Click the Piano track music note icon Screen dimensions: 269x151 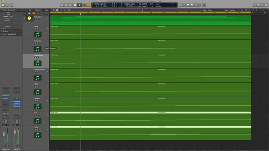[37, 135]
